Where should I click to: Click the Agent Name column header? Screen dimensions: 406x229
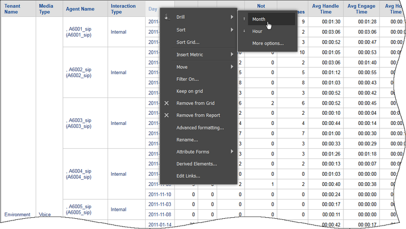tap(80, 9)
